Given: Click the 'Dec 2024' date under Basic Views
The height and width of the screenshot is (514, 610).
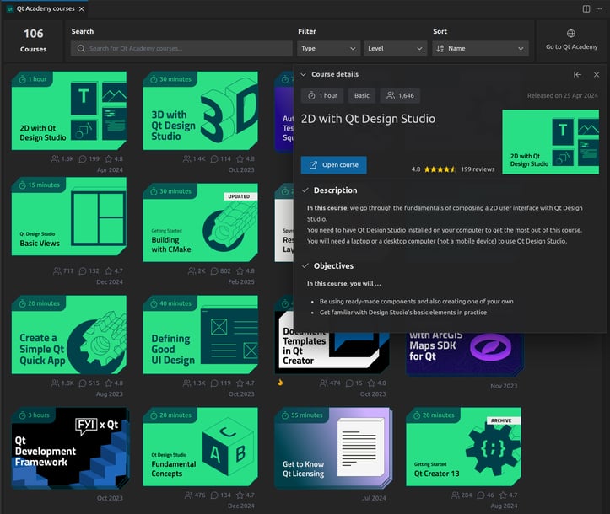Looking at the screenshot, I should click(x=110, y=282).
